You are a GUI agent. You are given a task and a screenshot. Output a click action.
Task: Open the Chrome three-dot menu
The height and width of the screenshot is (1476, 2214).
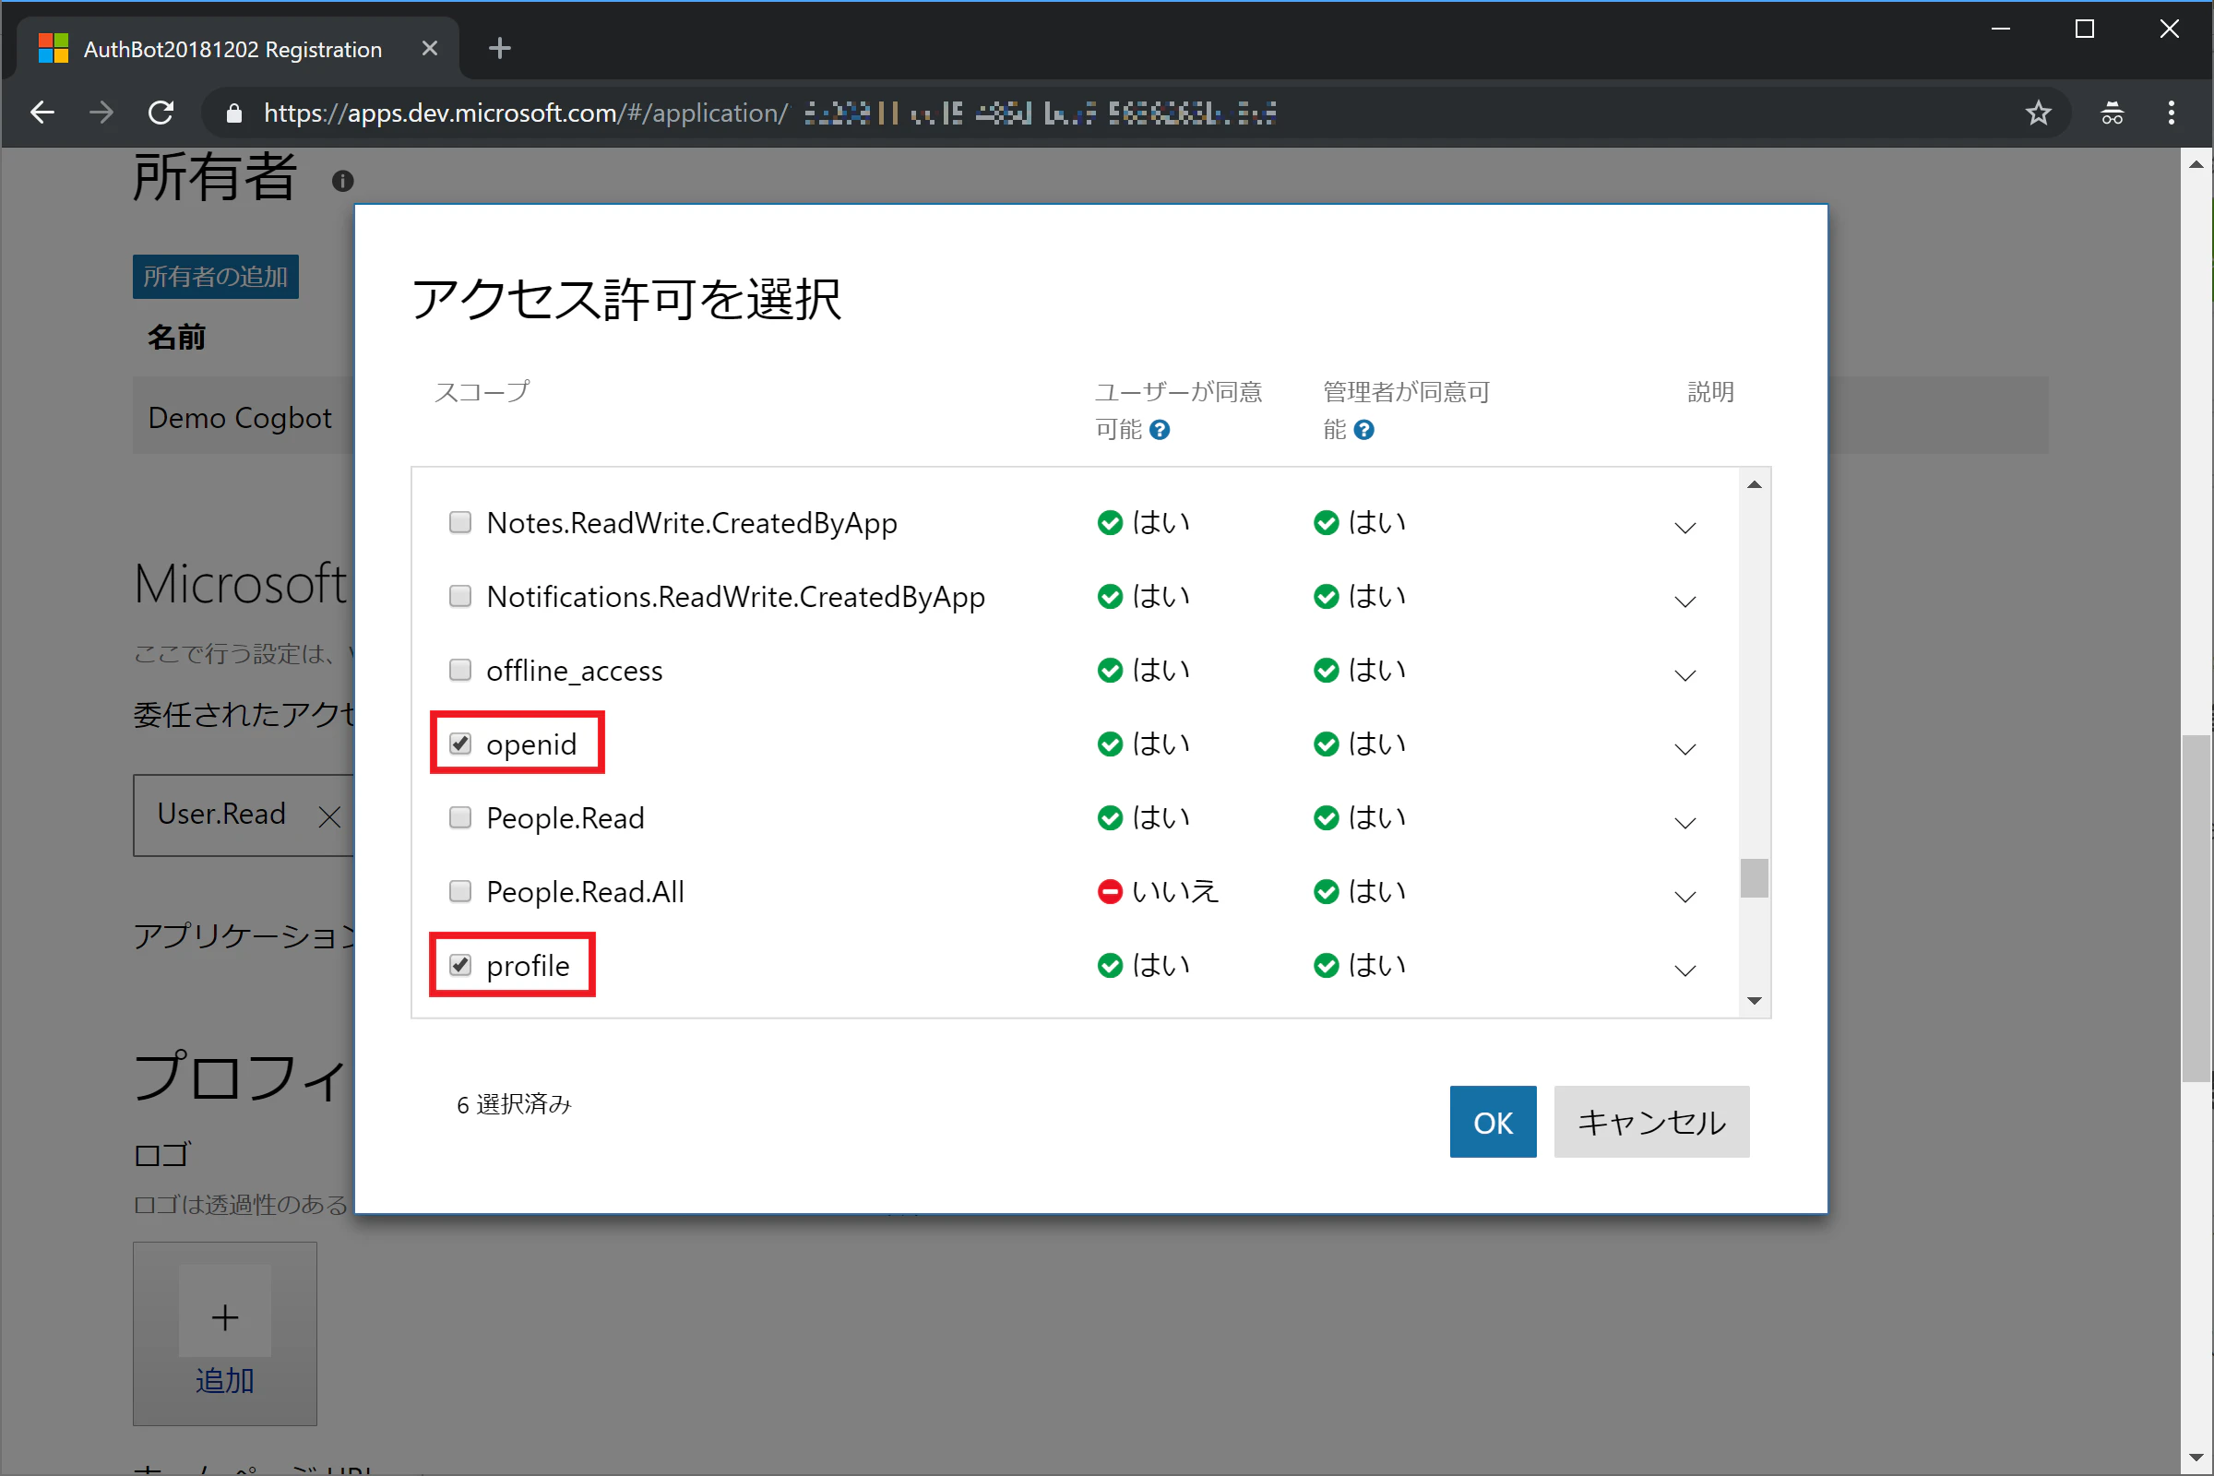pos(2172,113)
